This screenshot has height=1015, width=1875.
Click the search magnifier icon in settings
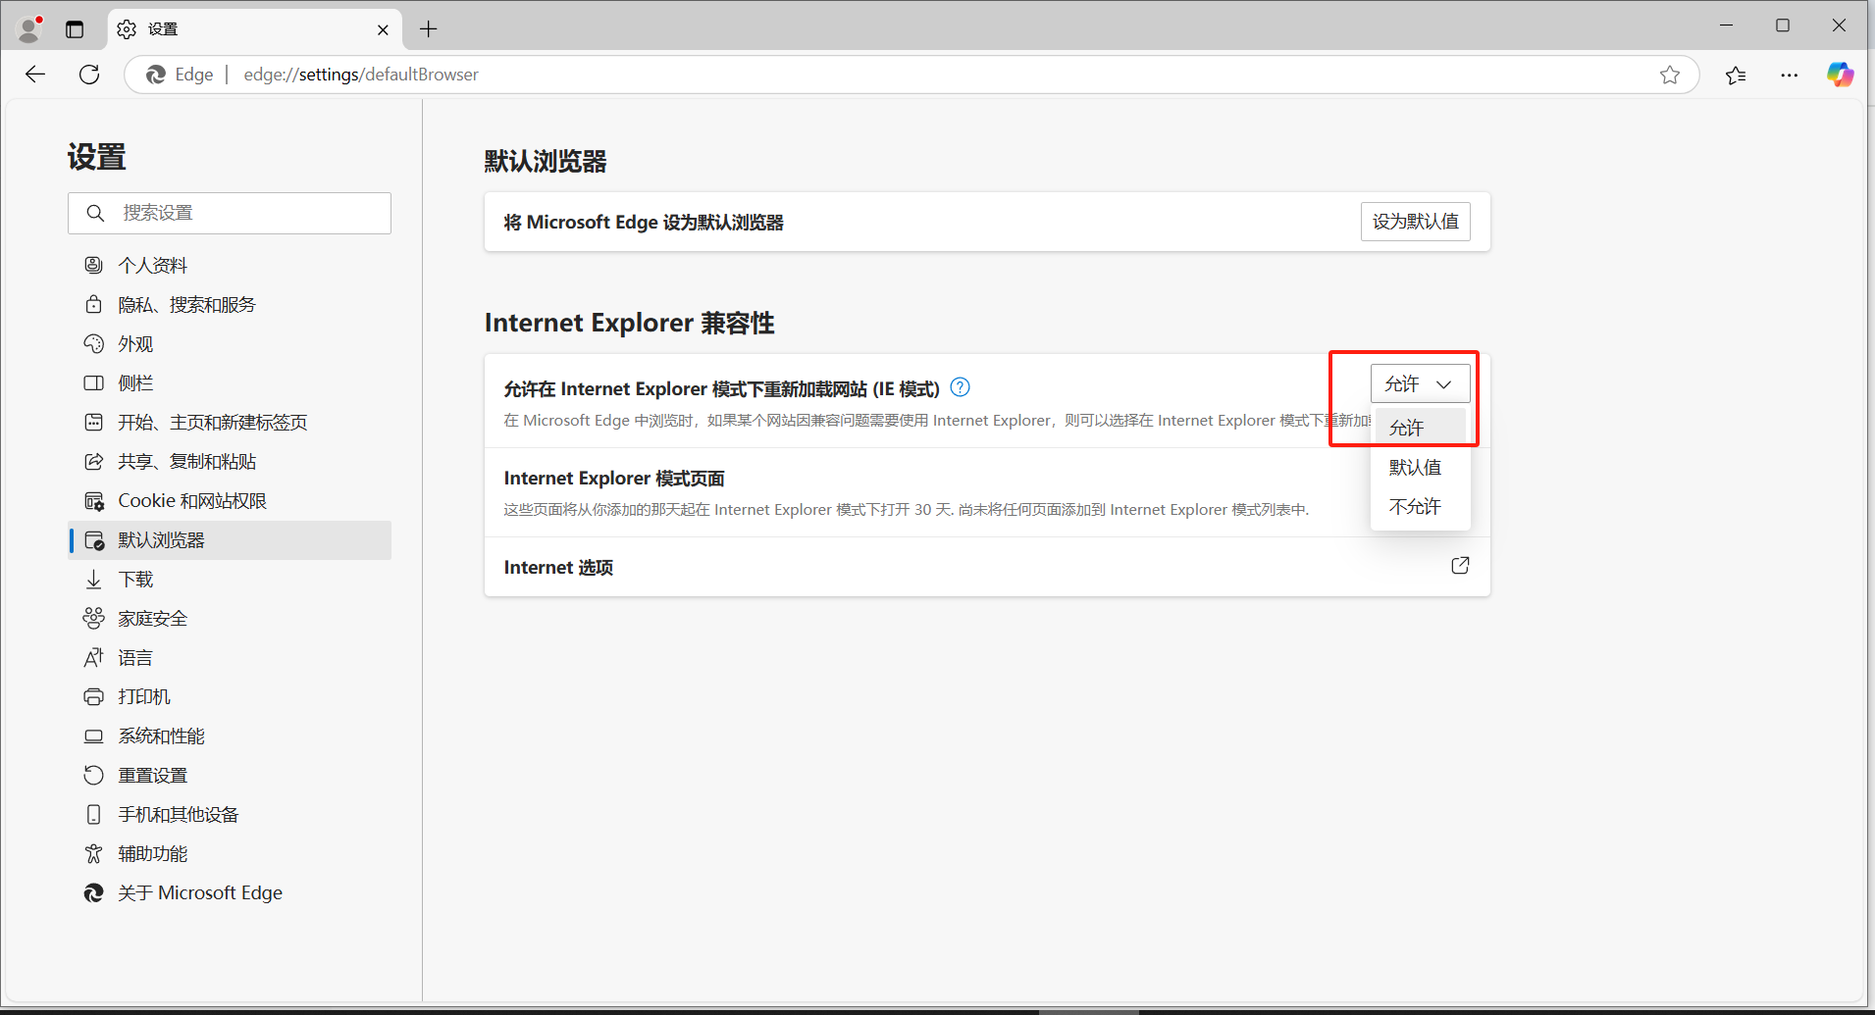click(95, 213)
